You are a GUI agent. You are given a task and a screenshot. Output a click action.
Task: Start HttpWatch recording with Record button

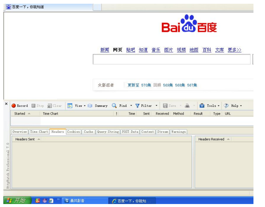point(20,106)
